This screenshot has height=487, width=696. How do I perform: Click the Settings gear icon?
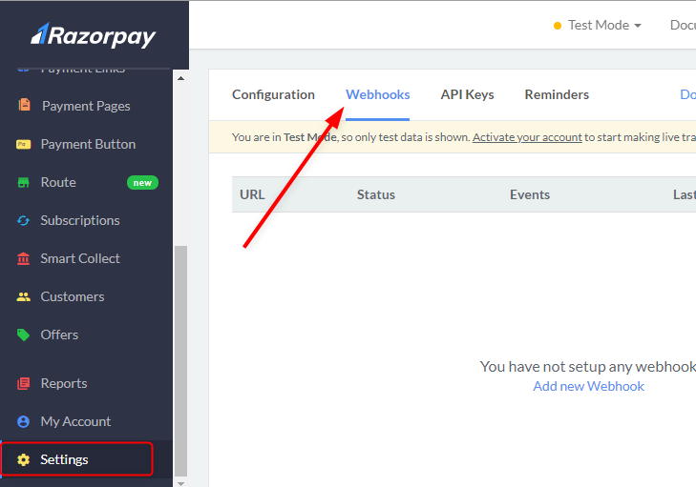(24, 459)
